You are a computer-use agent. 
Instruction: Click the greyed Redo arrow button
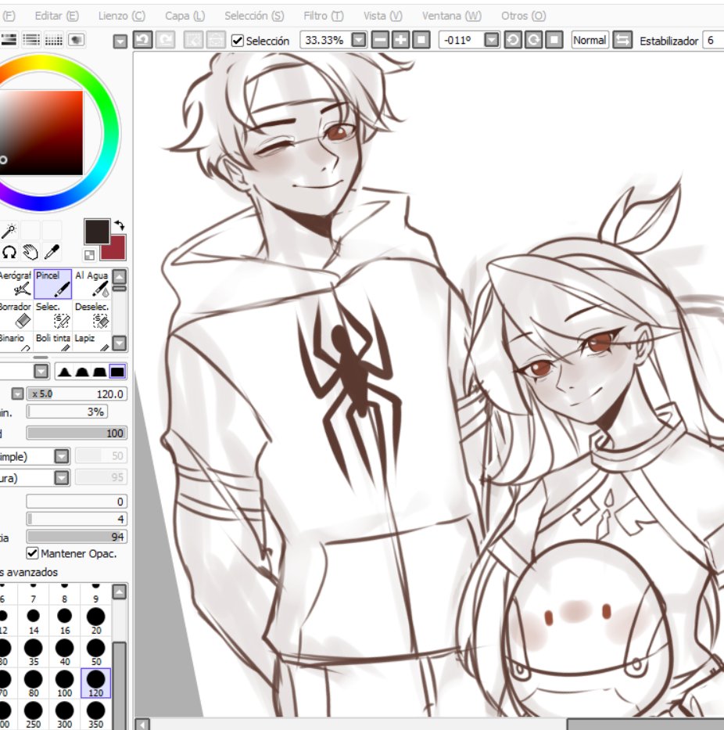tap(165, 40)
